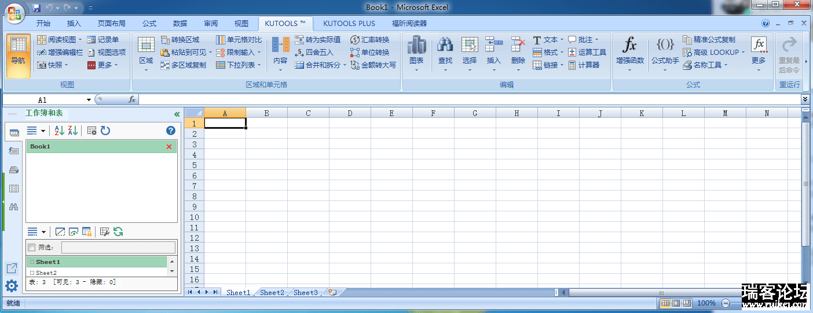Image resolution: width=813 pixels, height=313 pixels.
Task: Click 转换区域 transform range tool
Action: [x=180, y=40]
